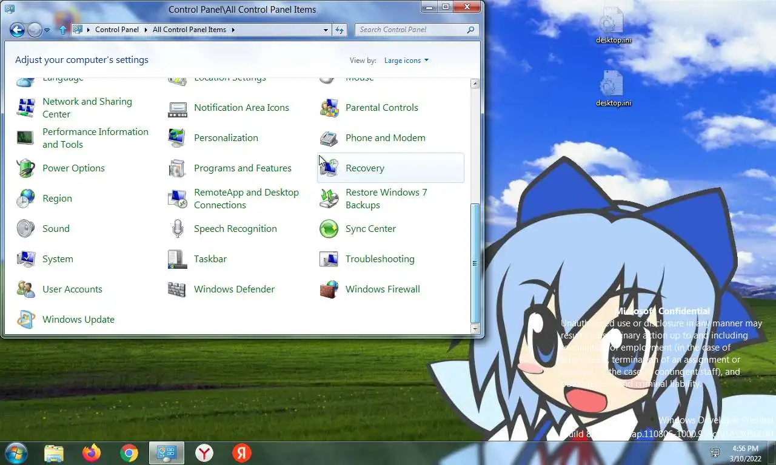Open the top desktop.ini file on desktop
Image resolution: width=776 pixels, height=465 pixels.
612,25
